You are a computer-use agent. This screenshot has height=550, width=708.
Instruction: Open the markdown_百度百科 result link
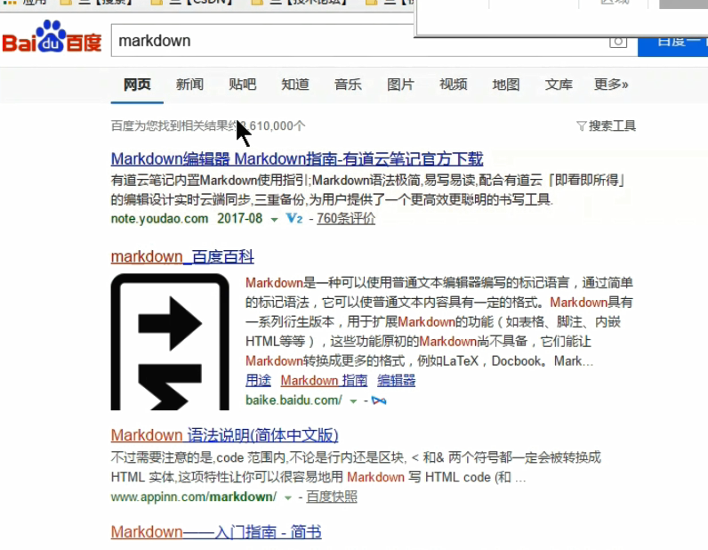click(x=182, y=256)
